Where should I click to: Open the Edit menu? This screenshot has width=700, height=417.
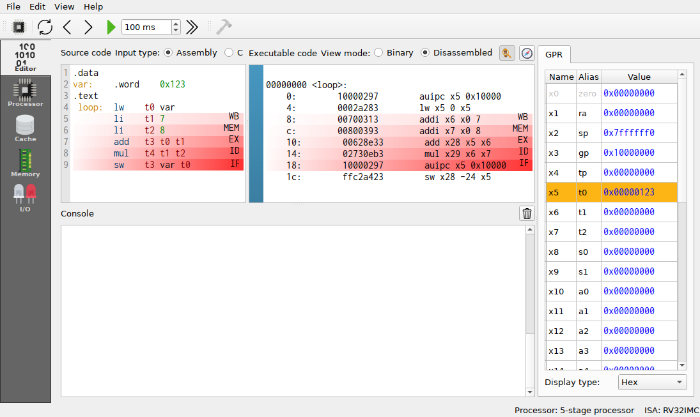click(x=38, y=6)
